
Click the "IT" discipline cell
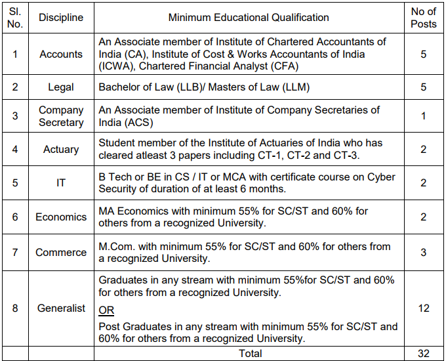click(x=61, y=183)
